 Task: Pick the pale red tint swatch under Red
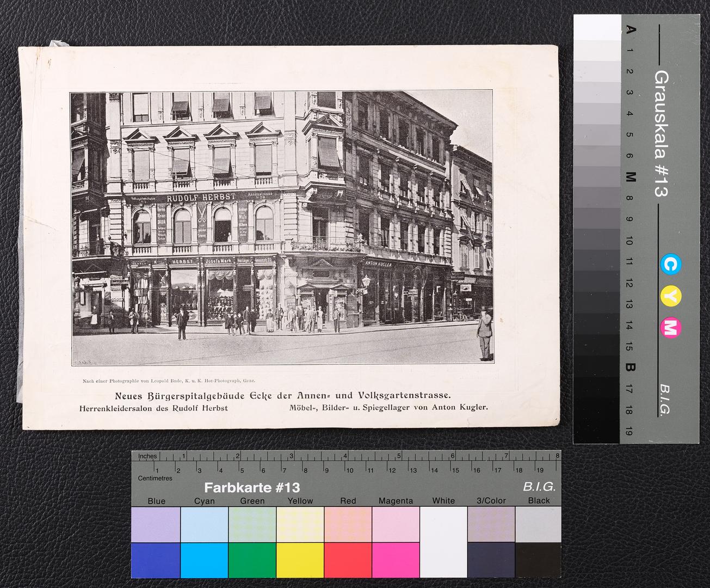click(x=348, y=524)
